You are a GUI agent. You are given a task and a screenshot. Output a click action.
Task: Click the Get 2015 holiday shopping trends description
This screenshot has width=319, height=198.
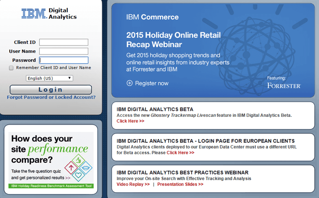(x=178, y=62)
